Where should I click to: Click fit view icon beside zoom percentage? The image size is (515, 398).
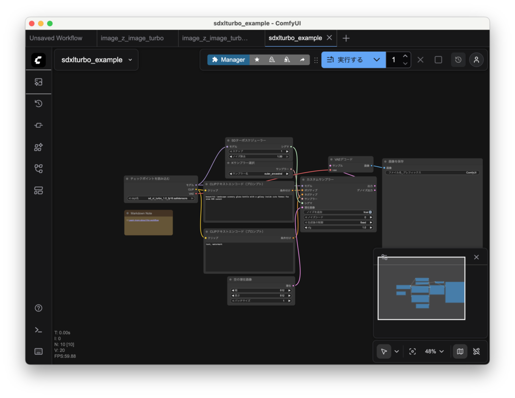[412, 351]
